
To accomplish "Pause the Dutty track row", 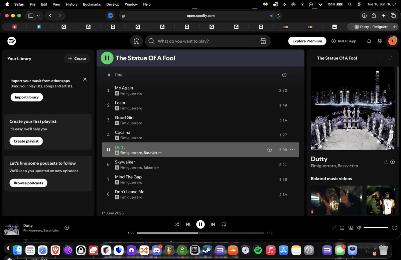I will pyautogui.click(x=108, y=150).
